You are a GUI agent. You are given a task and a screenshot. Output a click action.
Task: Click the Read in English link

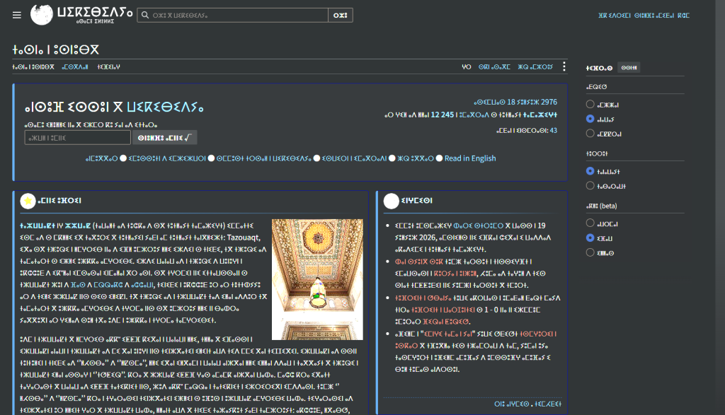470,158
